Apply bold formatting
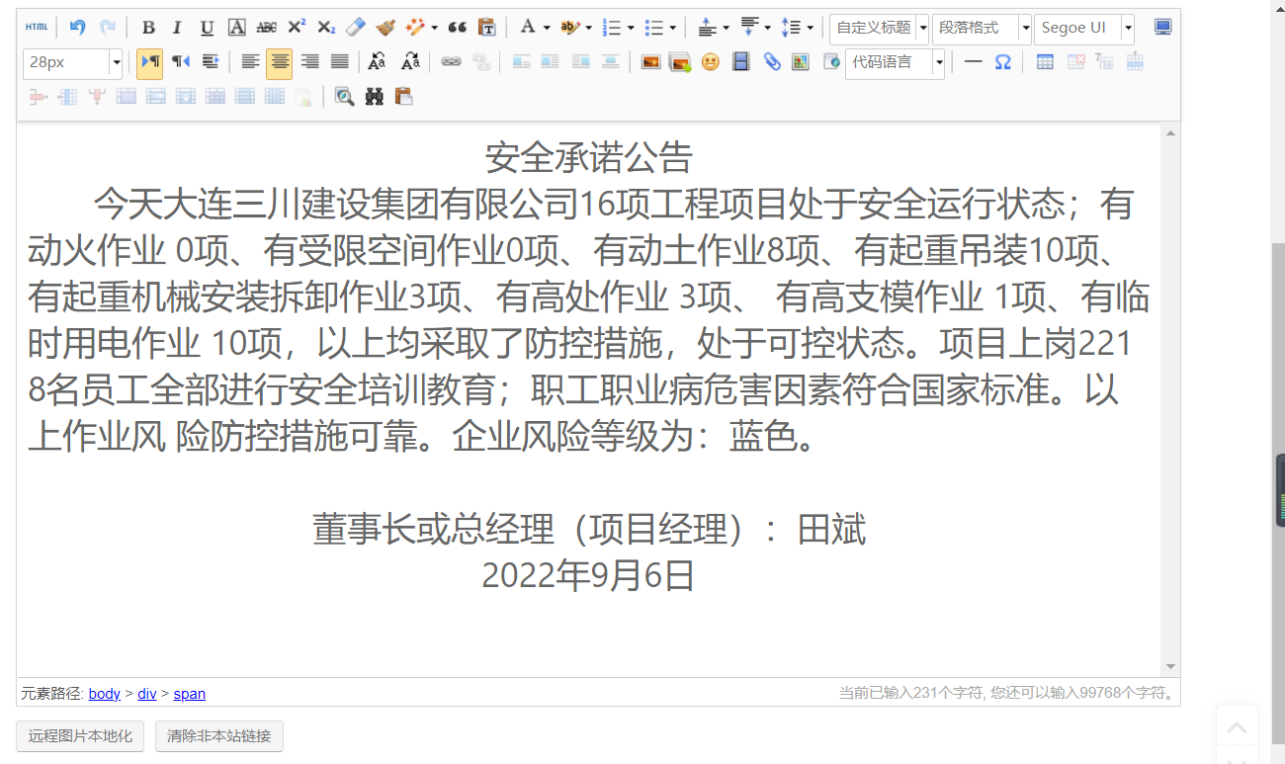 tap(148, 28)
